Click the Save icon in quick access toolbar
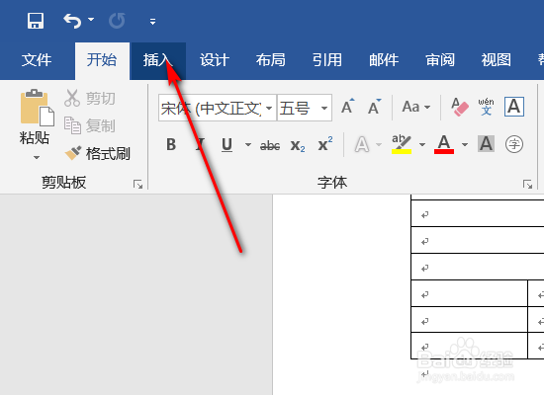Screen dimensions: 544x395 [x=36, y=21]
